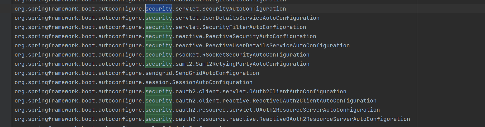The height and width of the screenshot is (127, 485).
Task: Click the UserDetailsServiceAutoConfiguration text
Action: click(x=261, y=18)
